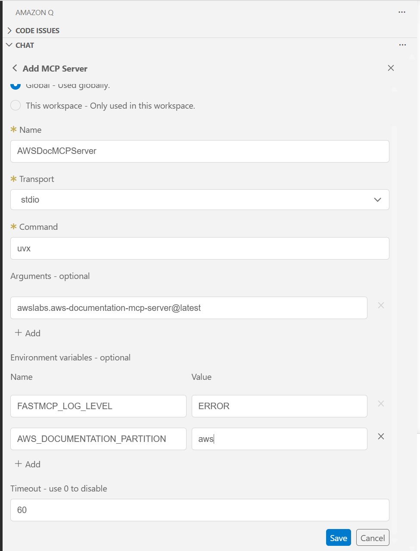The width and height of the screenshot is (420, 551).
Task: Remove the FASTMCP_LOG_LEVEL variable row
Action: click(381, 404)
